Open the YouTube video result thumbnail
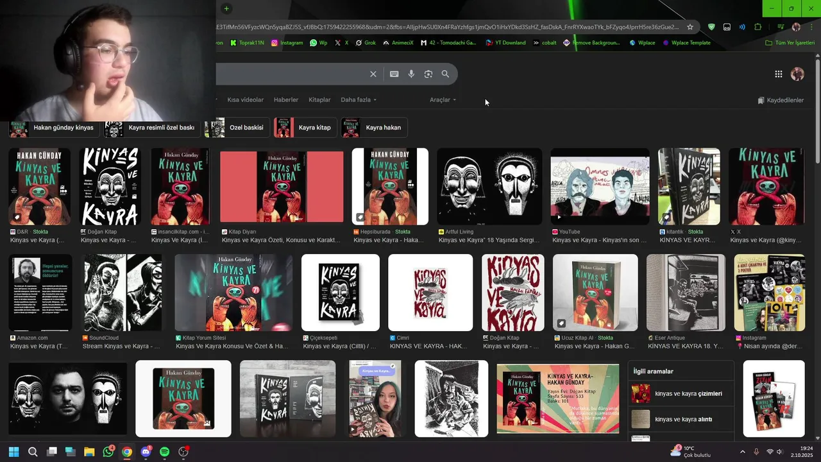 (600, 187)
